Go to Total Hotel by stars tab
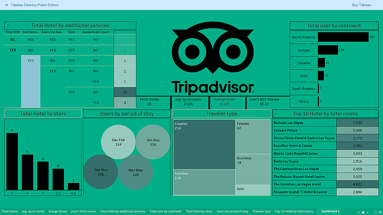383x215 pixels. pyautogui.click(x=199, y=211)
